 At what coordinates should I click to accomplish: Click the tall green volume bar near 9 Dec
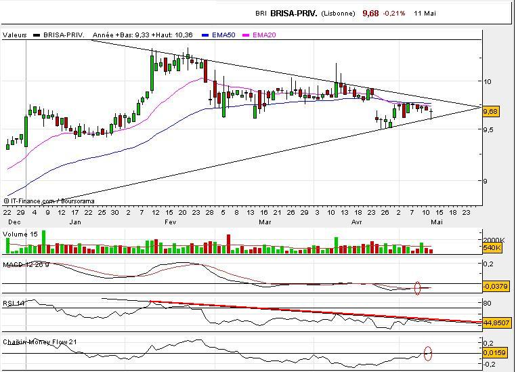pos(44,242)
